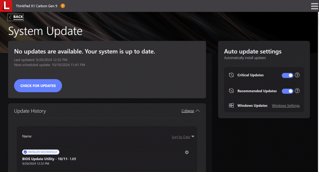Expand BIOS Update Utility details plus icon
319x172 pixels.
point(187,152)
